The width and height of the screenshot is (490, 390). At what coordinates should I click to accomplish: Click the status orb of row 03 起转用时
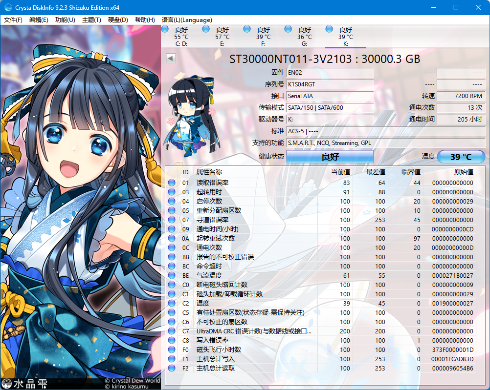tap(172, 192)
